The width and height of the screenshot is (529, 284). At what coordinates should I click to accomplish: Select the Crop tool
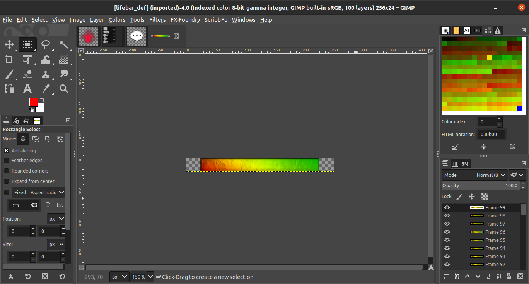(x=9, y=60)
